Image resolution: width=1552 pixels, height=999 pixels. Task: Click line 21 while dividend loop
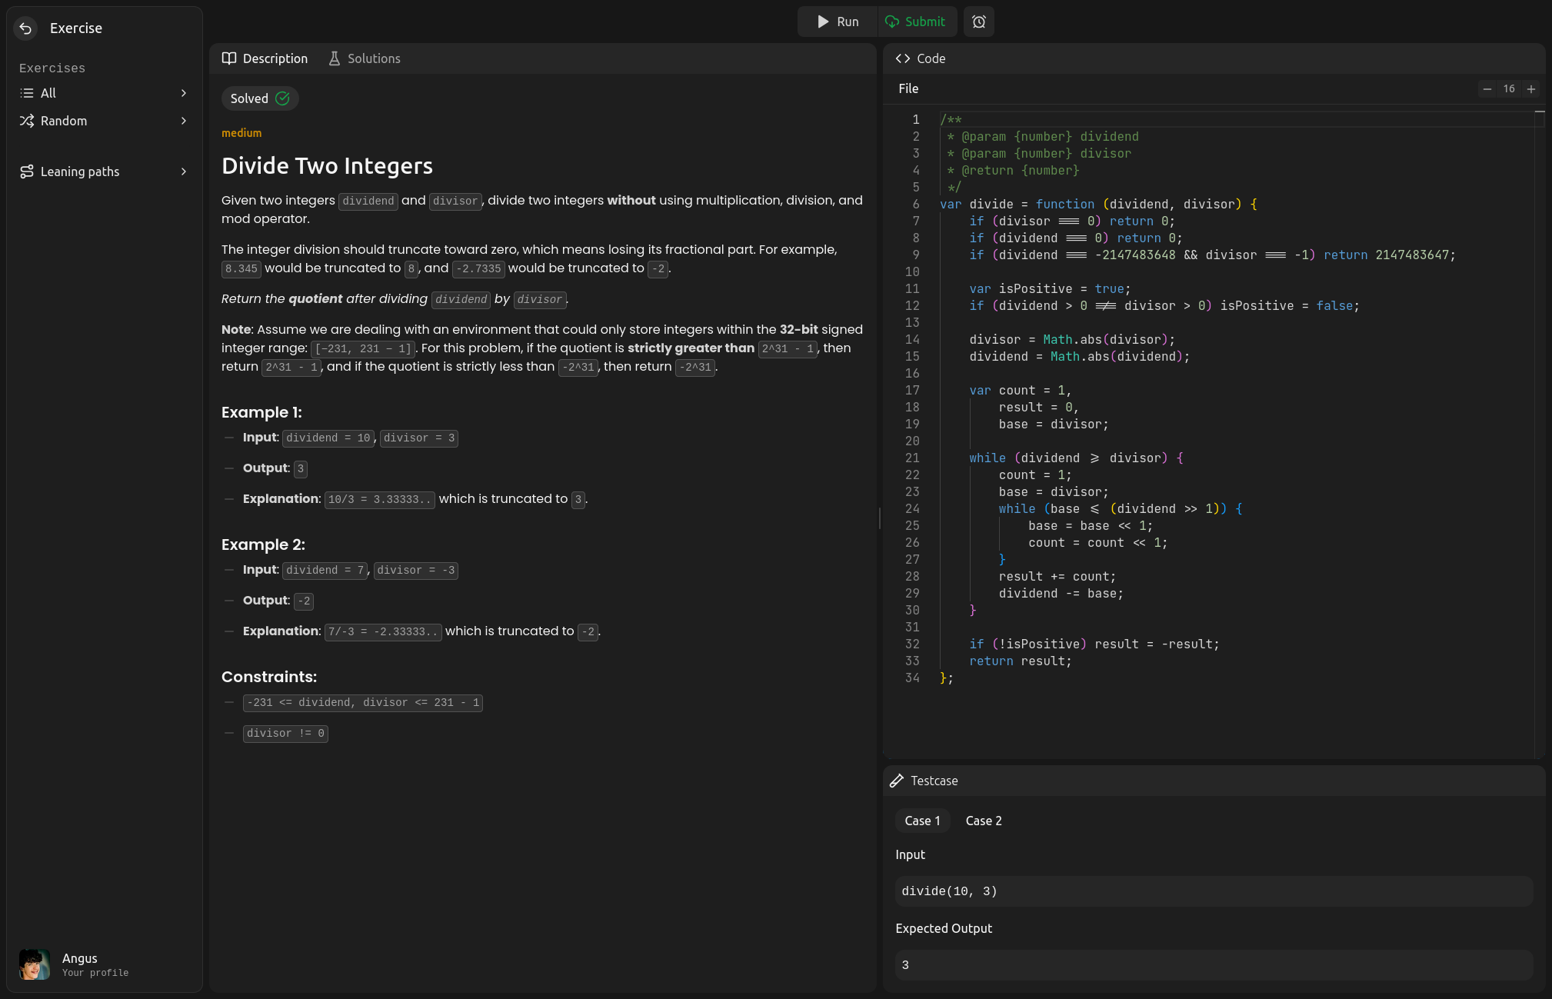pos(1076,458)
